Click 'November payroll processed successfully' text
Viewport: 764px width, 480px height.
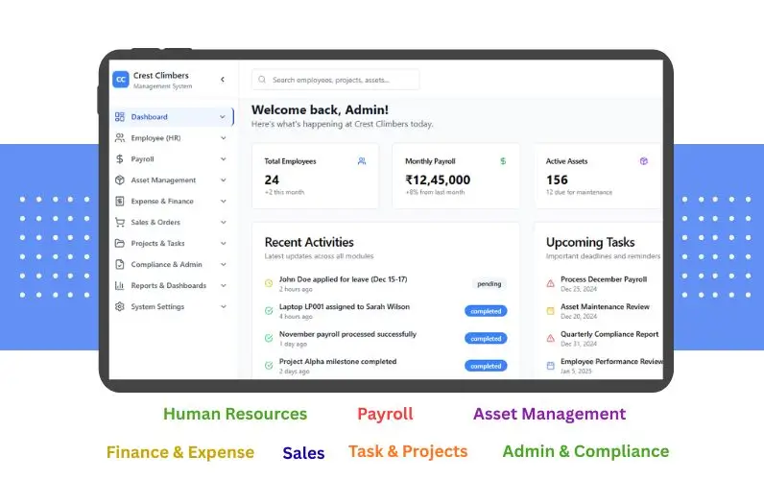tap(347, 334)
